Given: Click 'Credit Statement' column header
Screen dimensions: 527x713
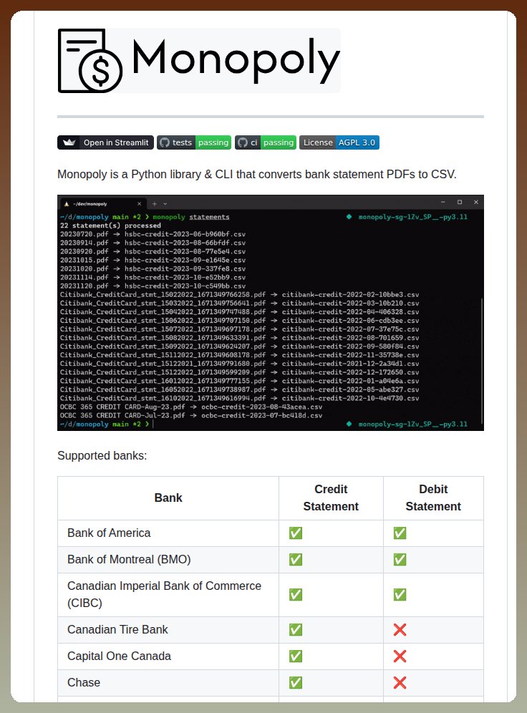Looking at the screenshot, I should point(331,498).
